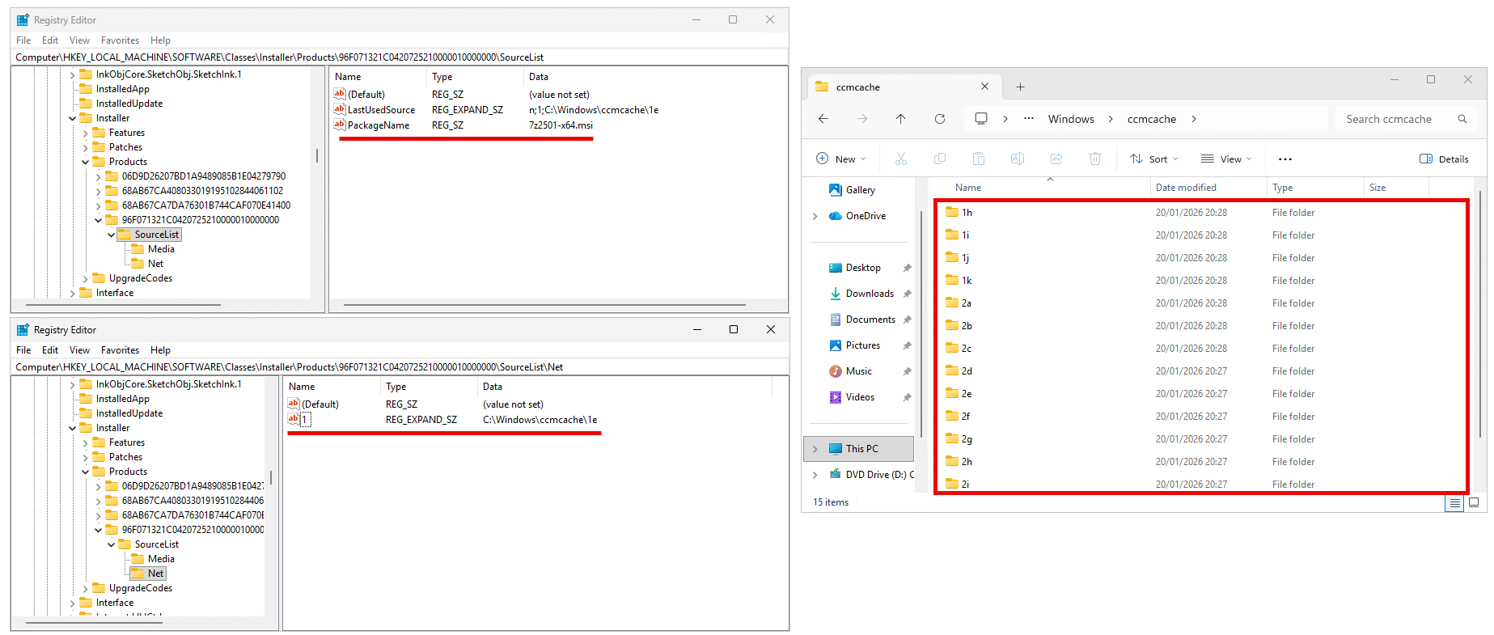Viewport: 1494px width, 635px height.
Task: Toggle the Details pane button
Action: tap(1444, 159)
